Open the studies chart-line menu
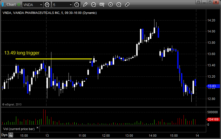Viewport: 221px width, 139px height. 94,5
